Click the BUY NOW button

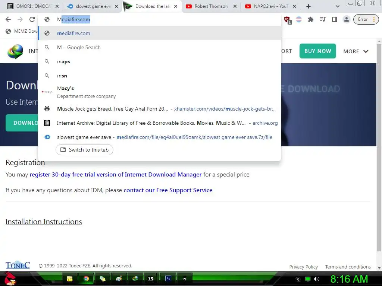coord(318,51)
